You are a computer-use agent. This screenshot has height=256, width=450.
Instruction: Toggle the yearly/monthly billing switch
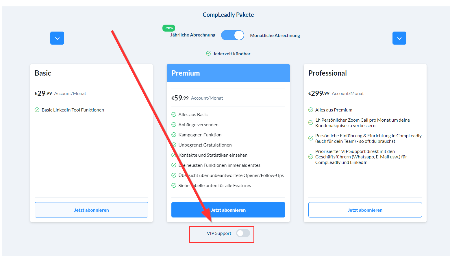click(233, 35)
